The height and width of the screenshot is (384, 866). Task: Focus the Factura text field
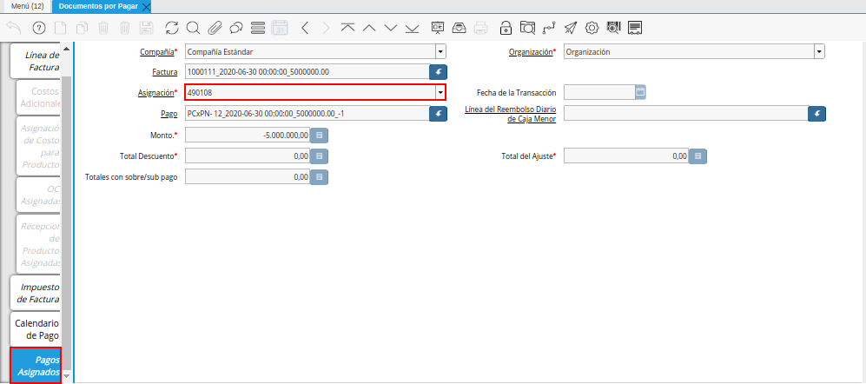coord(307,72)
